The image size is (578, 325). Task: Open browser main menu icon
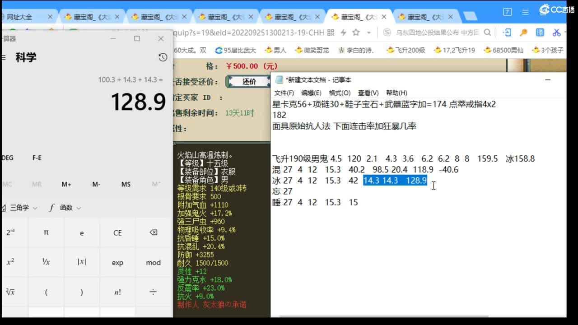(x=525, y=12)
